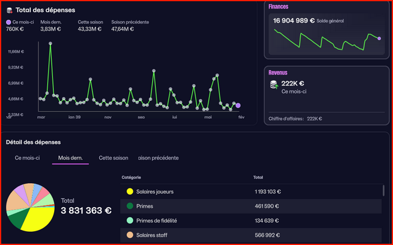Screen dimensions: 393x245
Task: Sort by the Catégorie column header
Action: [x=131, y=178]
